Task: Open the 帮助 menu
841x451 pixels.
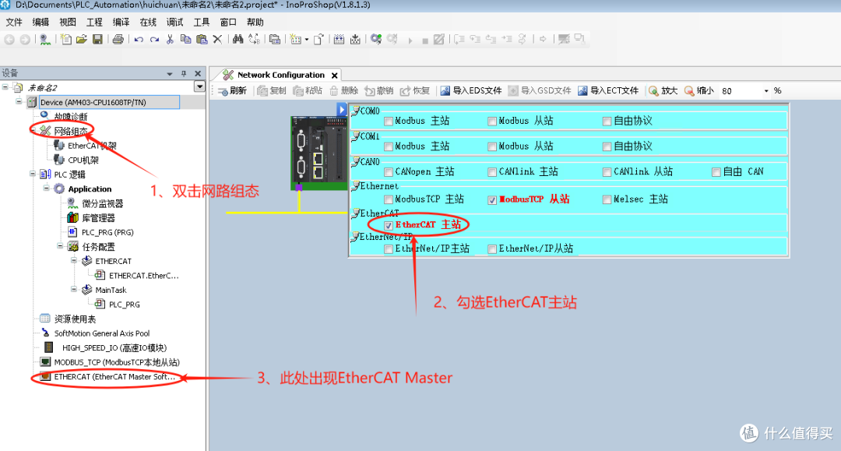Action: (255, 22)
